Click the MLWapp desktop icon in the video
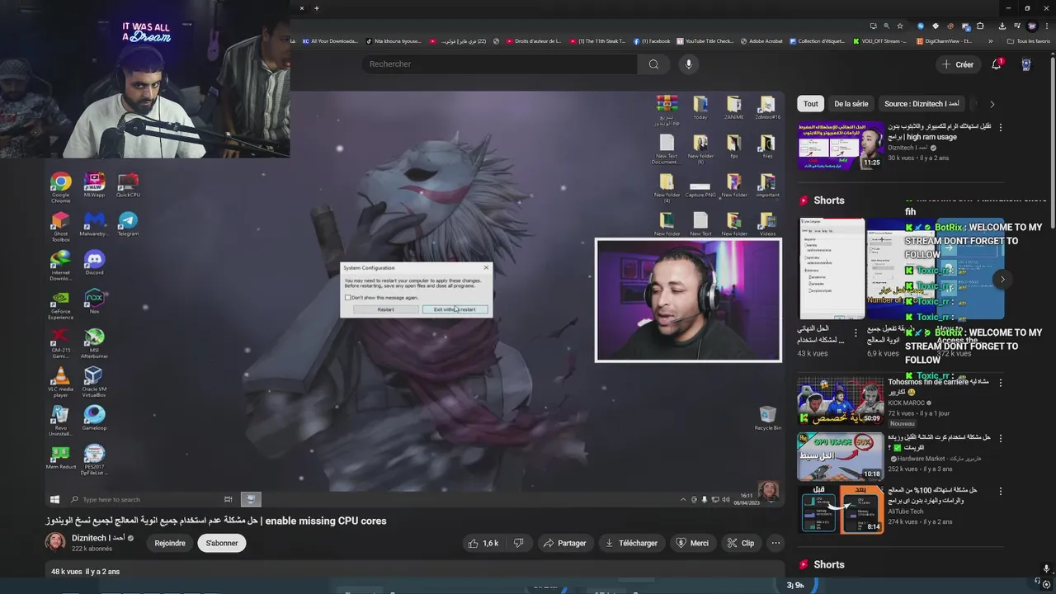 point(94,185)
